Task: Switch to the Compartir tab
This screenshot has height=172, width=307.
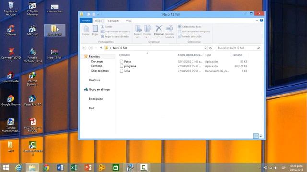Action: [x=114, y=21]
